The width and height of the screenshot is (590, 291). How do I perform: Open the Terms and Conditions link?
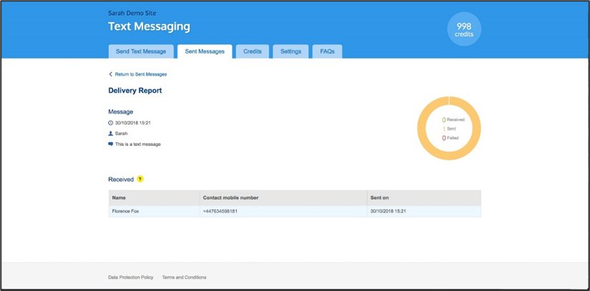tap(184, 277)
